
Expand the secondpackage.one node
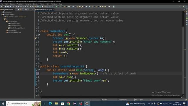pos(5,32)
